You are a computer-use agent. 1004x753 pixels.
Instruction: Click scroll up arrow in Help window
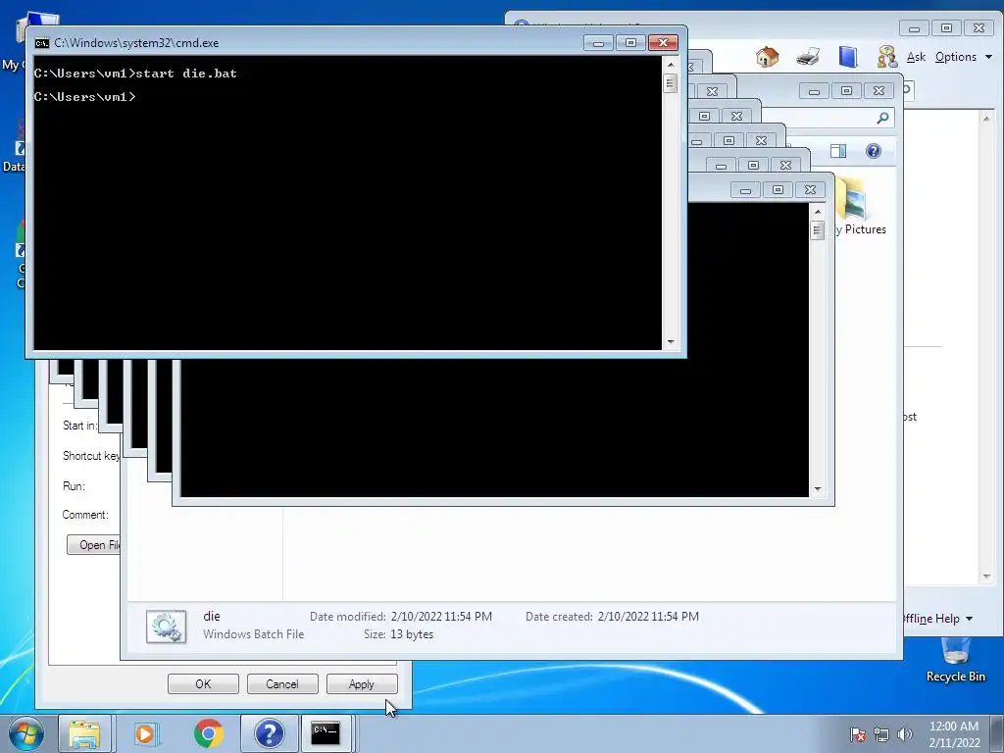click(x=986, y=119)
